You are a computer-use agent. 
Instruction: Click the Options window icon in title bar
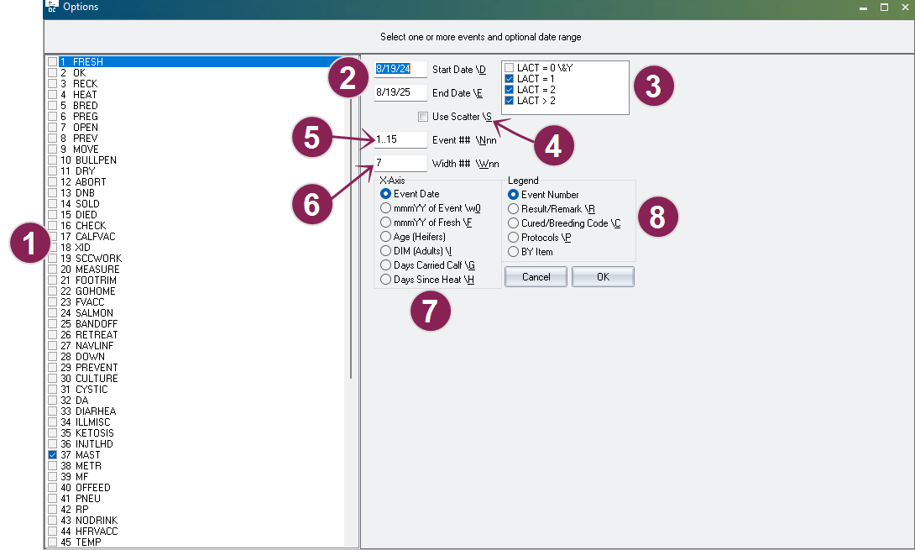[x=51, y=7]
